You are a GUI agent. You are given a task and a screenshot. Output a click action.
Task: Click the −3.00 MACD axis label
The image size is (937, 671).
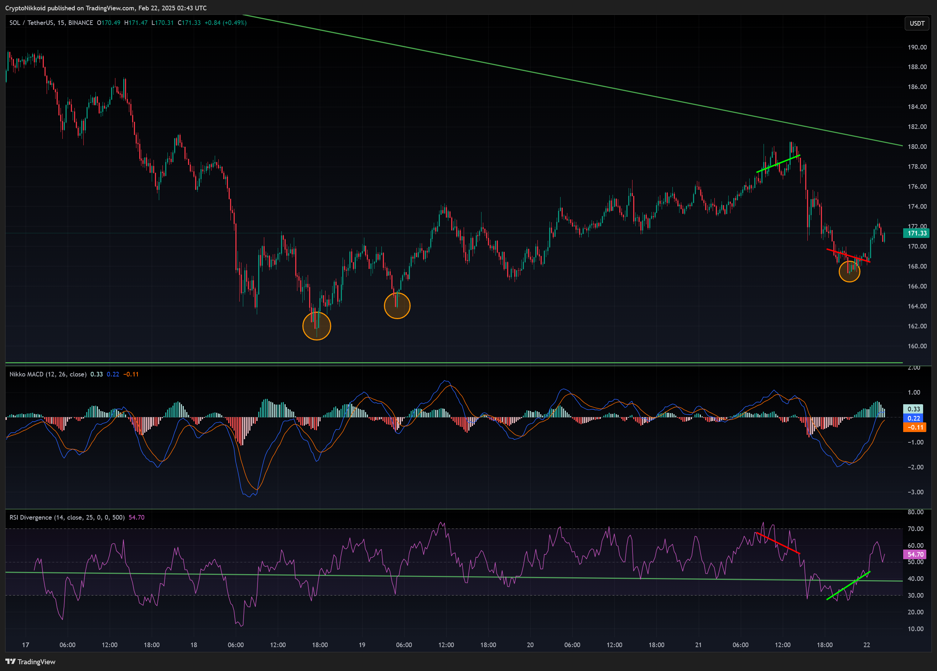[x=915, y=492]
